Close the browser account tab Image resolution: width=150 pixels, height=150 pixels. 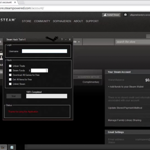click(x=15, y=2)
